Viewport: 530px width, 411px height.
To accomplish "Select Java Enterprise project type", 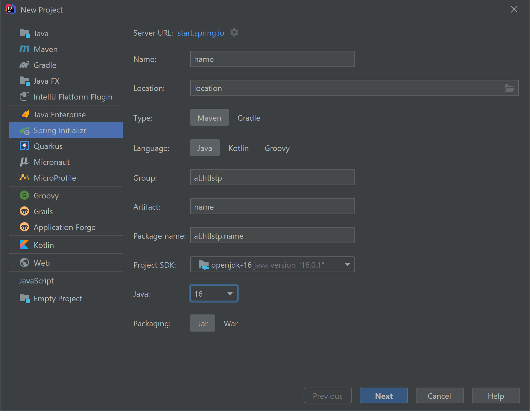I will click(59, 114).
